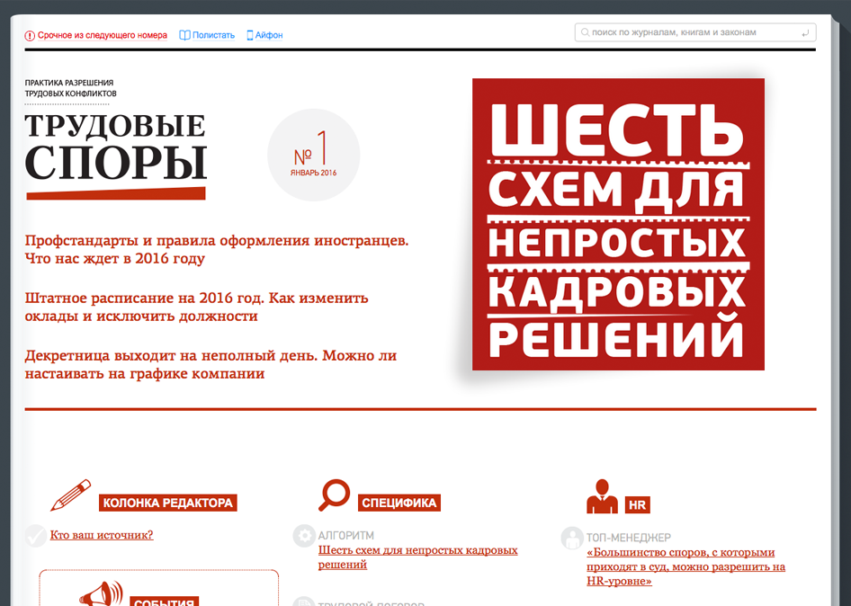Screen dimensions: 851x606
Task: Open 'Большинство споров, с которыми приходят в суд' link
Action: coord(686,566)
